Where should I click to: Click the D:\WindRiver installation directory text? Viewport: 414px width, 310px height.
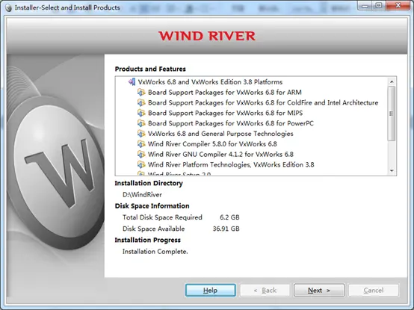coord(142,195)
